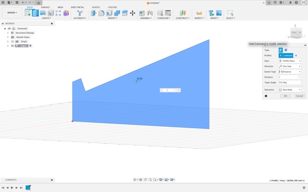The image size is (308, 192).
Task: Toggle visibility eye of the Leg1 component
Action: [13, 46]
